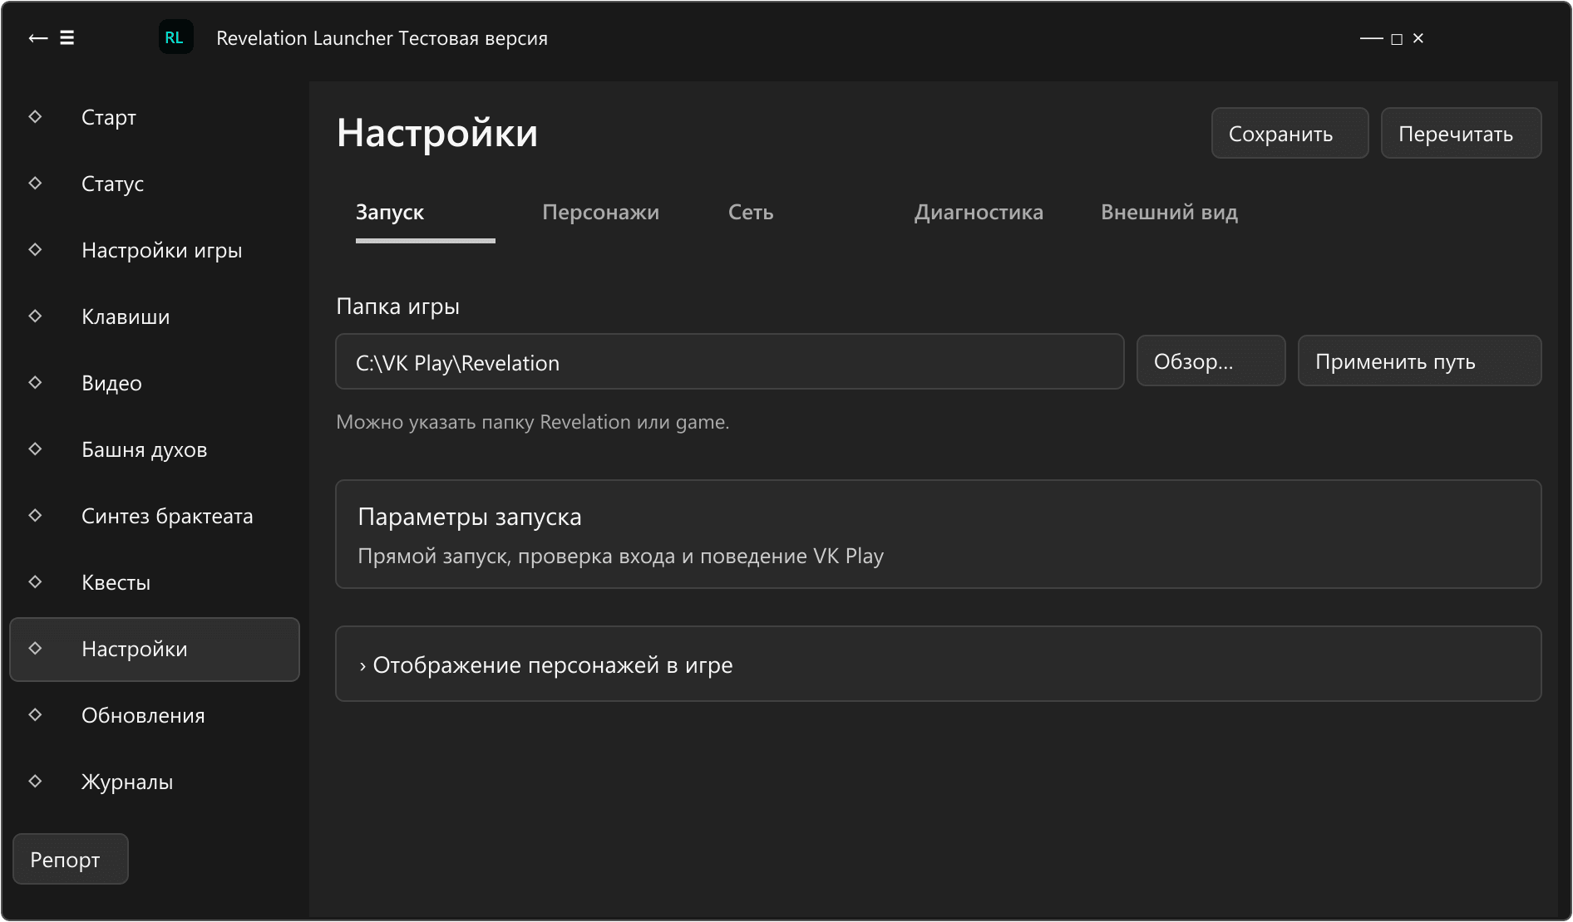Open the Диагностика tab
The width and height of the screenshot is (1573, 922).
(979, 213)
